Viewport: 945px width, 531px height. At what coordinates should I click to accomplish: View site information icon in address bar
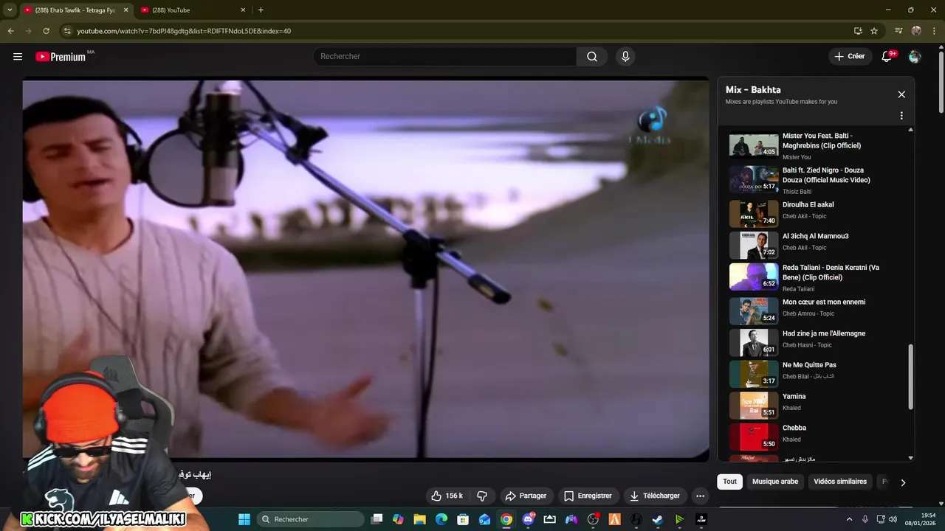pos(67,31)
